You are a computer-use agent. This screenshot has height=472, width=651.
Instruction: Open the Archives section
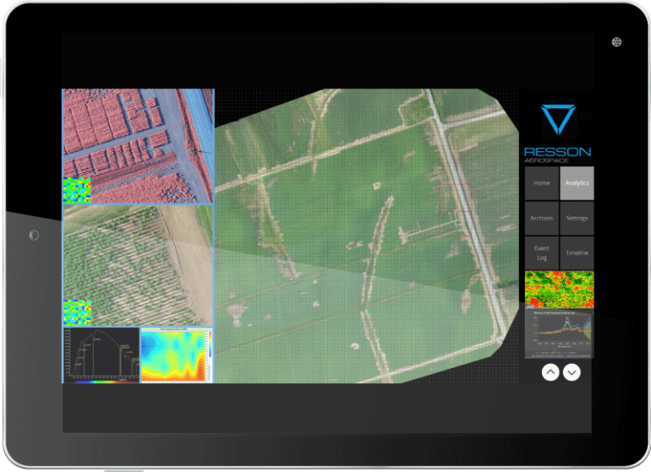(x=542, y=218)
